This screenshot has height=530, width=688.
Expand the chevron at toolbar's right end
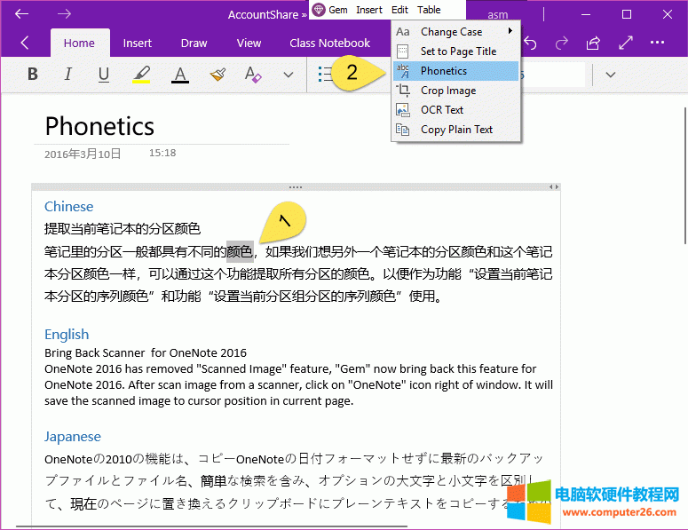(x=611, y=75)
